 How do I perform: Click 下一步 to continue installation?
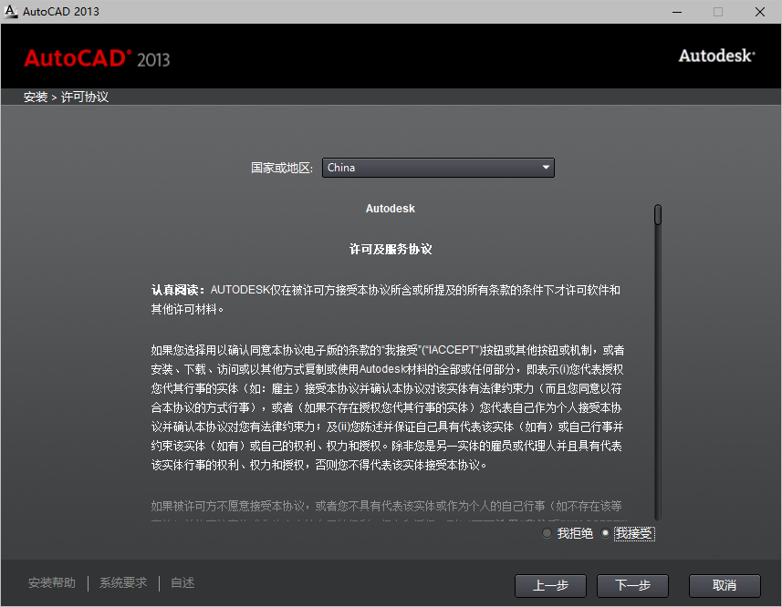pyautogui.click(x=632, y=586)
